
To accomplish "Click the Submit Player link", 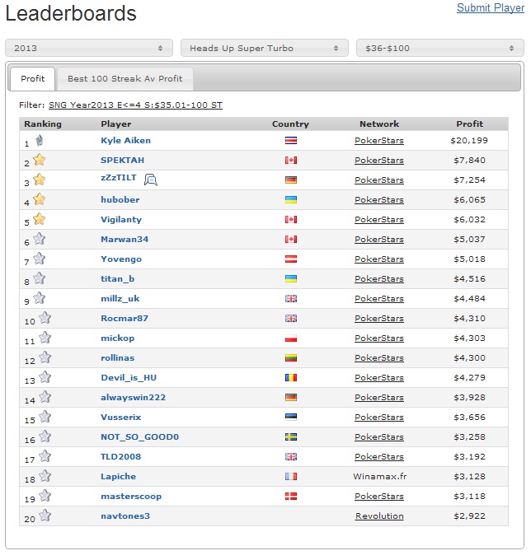I will point(490,7).
